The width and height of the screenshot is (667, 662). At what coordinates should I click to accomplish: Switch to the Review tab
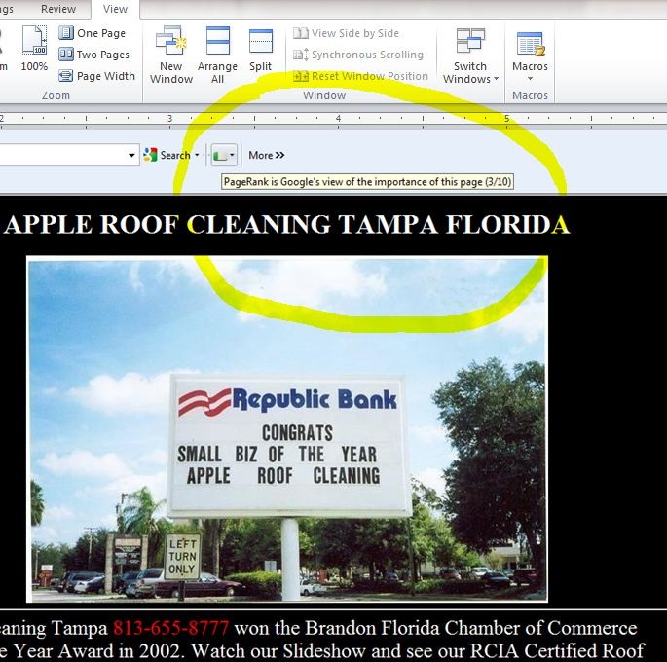click(58, 9)
